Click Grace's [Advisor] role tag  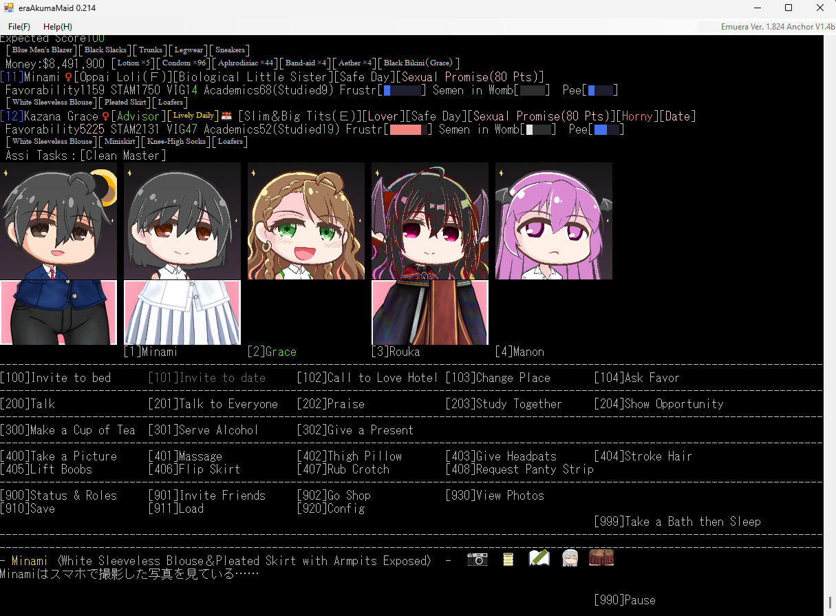[x=138, y=116]
